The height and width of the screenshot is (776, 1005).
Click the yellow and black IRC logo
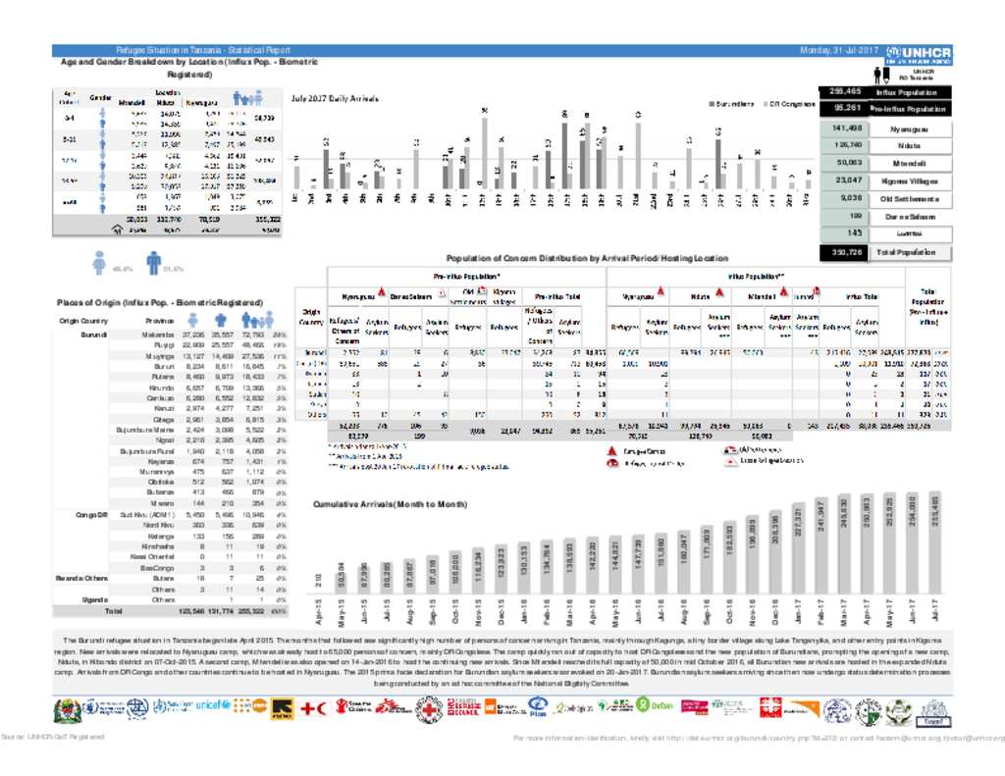283,709
